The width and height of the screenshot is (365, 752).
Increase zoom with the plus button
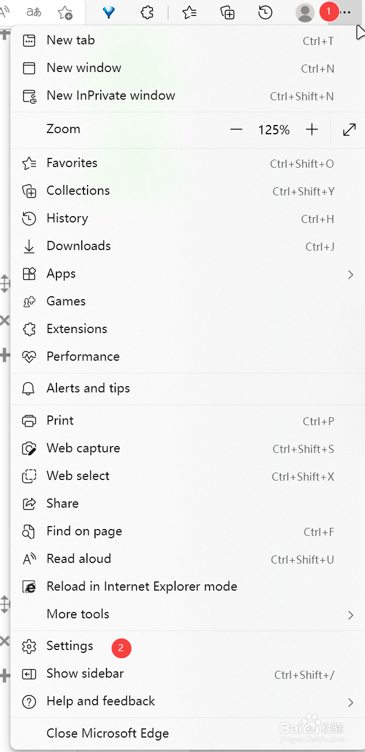click(x=311, y=130)
